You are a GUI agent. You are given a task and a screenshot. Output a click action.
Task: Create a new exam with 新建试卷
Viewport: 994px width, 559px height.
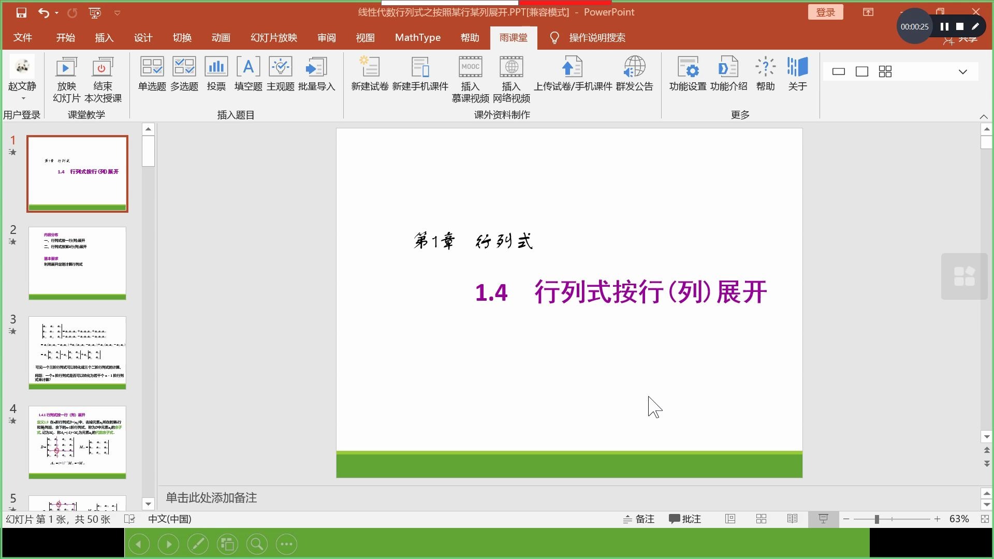(370, 74)
